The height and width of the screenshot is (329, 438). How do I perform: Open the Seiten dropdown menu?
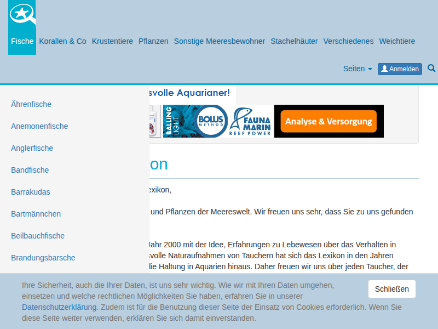(357, 69)
